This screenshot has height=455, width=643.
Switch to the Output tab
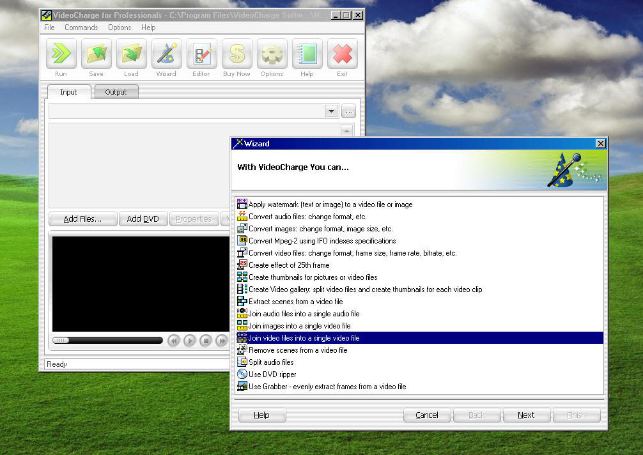coord(116,92)
